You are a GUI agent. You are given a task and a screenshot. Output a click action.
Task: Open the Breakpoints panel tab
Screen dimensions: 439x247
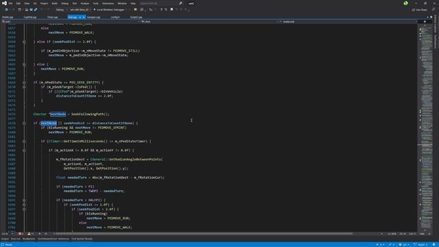[x=29, y=239]
